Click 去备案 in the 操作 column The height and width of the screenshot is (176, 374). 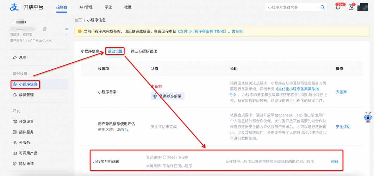[341, 92]
